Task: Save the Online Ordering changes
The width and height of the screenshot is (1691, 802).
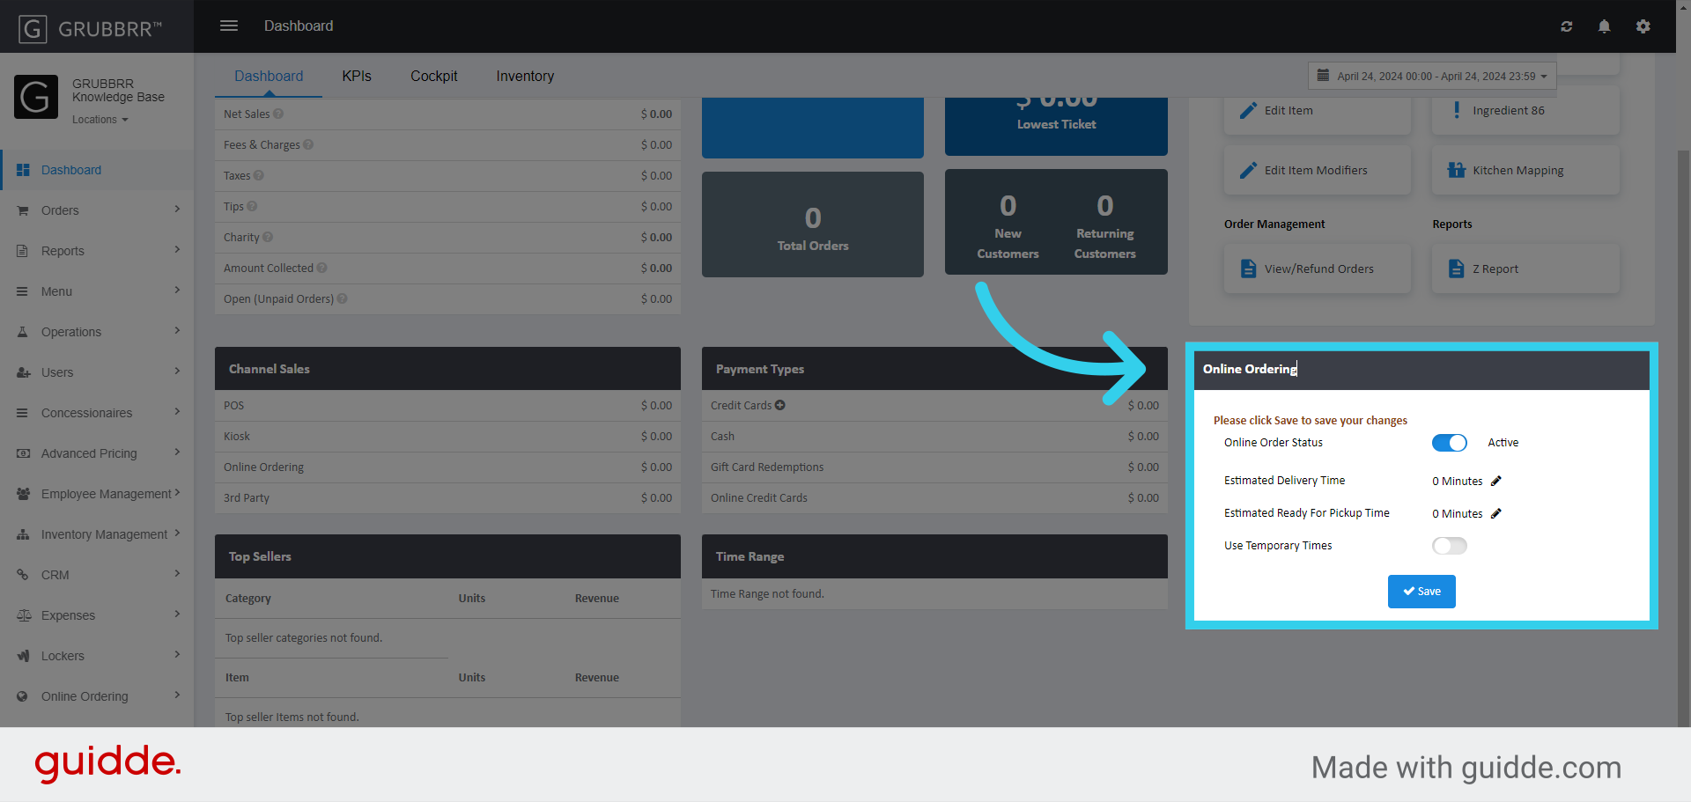Action: click(x=1421, y=592)
